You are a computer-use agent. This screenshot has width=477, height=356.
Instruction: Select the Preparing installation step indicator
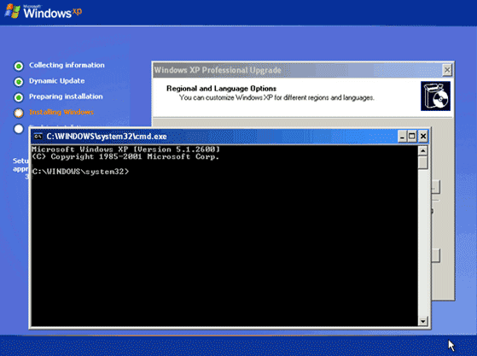pos(19,97)
